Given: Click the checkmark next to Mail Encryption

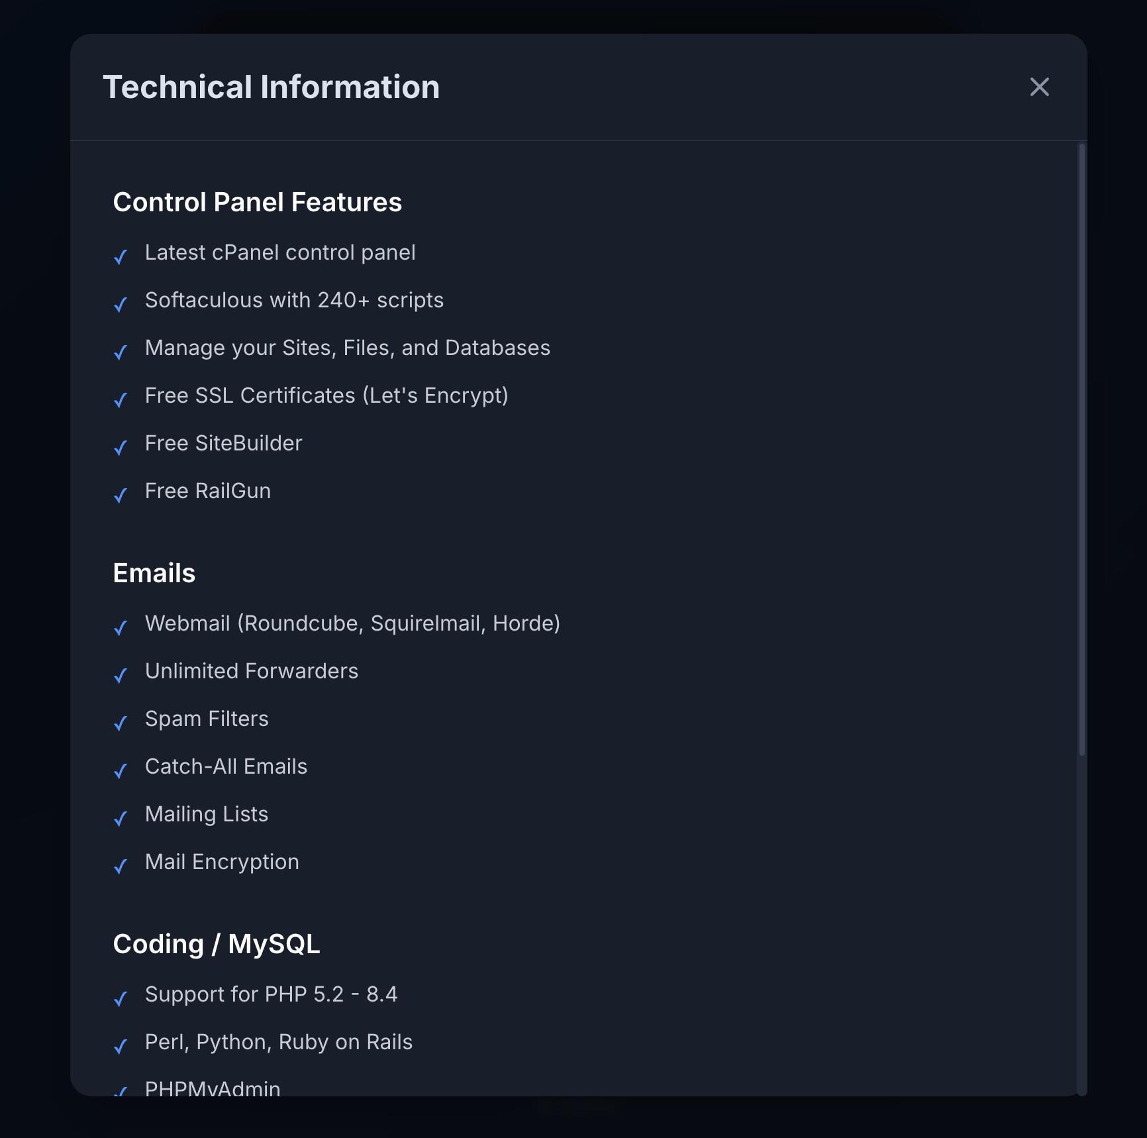Looking at the screenshot, I should (x=121, y=866).
